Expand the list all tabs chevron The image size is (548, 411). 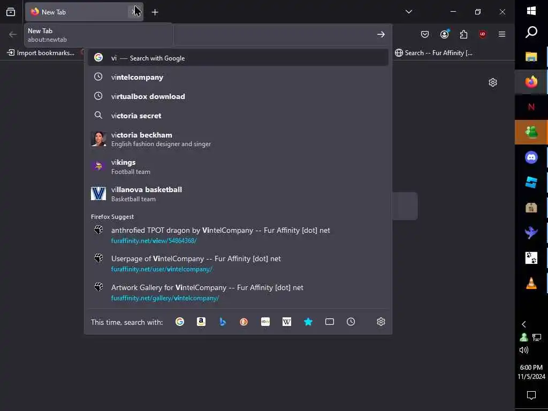coord(408,12)
